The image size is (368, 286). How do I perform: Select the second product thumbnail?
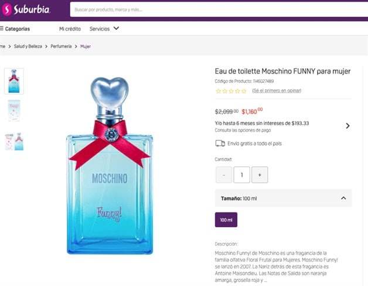[14, 110]
